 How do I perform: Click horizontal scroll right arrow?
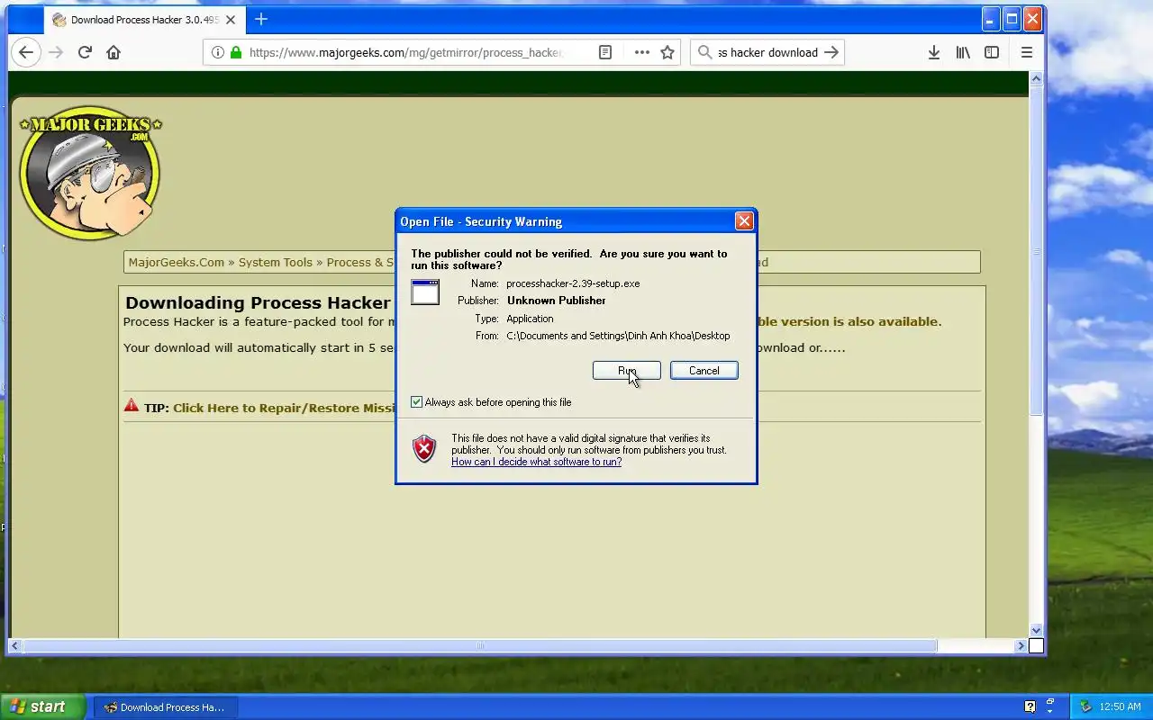[1021, 645]
